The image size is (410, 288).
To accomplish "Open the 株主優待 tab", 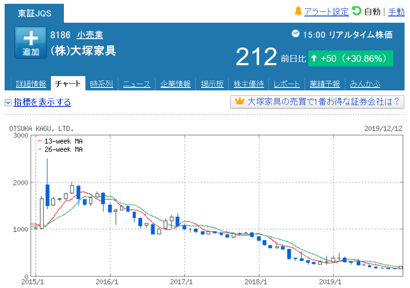I will (x=249, y=84).
